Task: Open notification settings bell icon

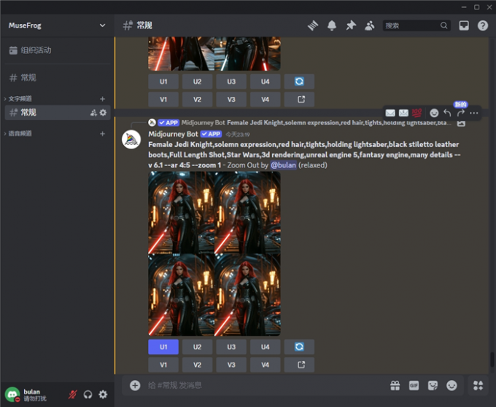Action: pos(332,25)
